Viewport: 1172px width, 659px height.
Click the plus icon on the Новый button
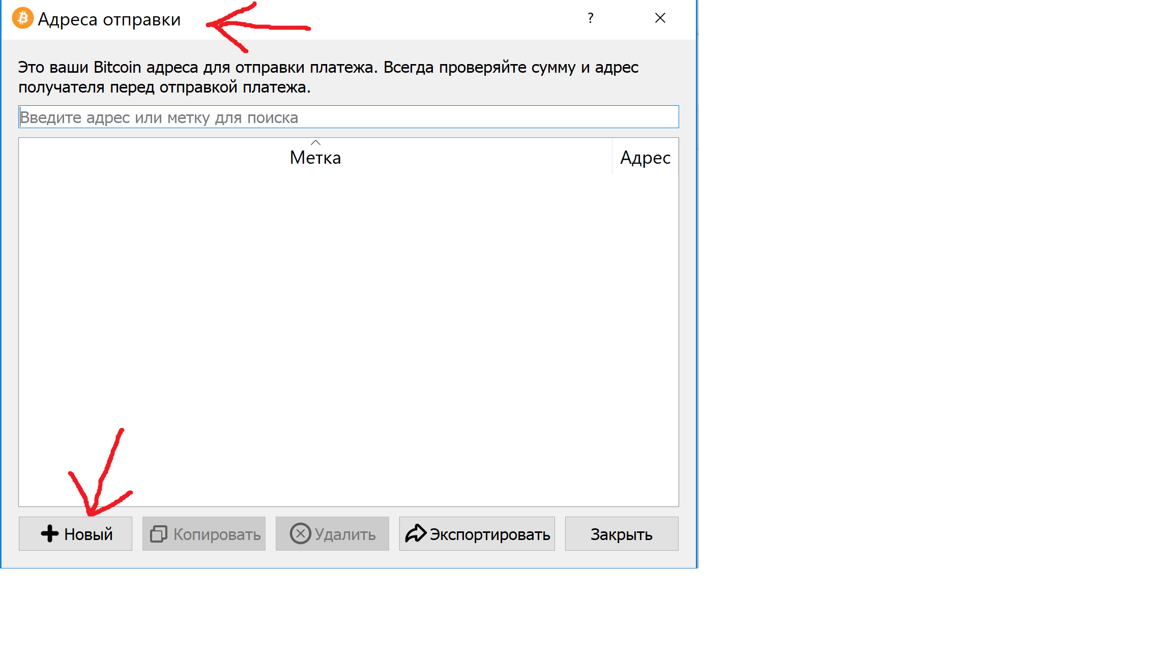tap(50, 533)
